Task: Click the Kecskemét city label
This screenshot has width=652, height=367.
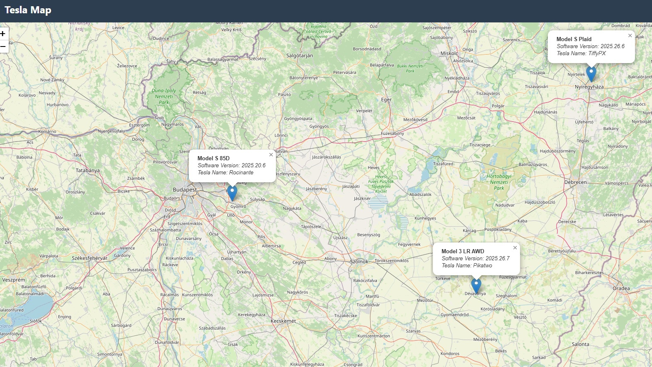Action: click(283, 321)
